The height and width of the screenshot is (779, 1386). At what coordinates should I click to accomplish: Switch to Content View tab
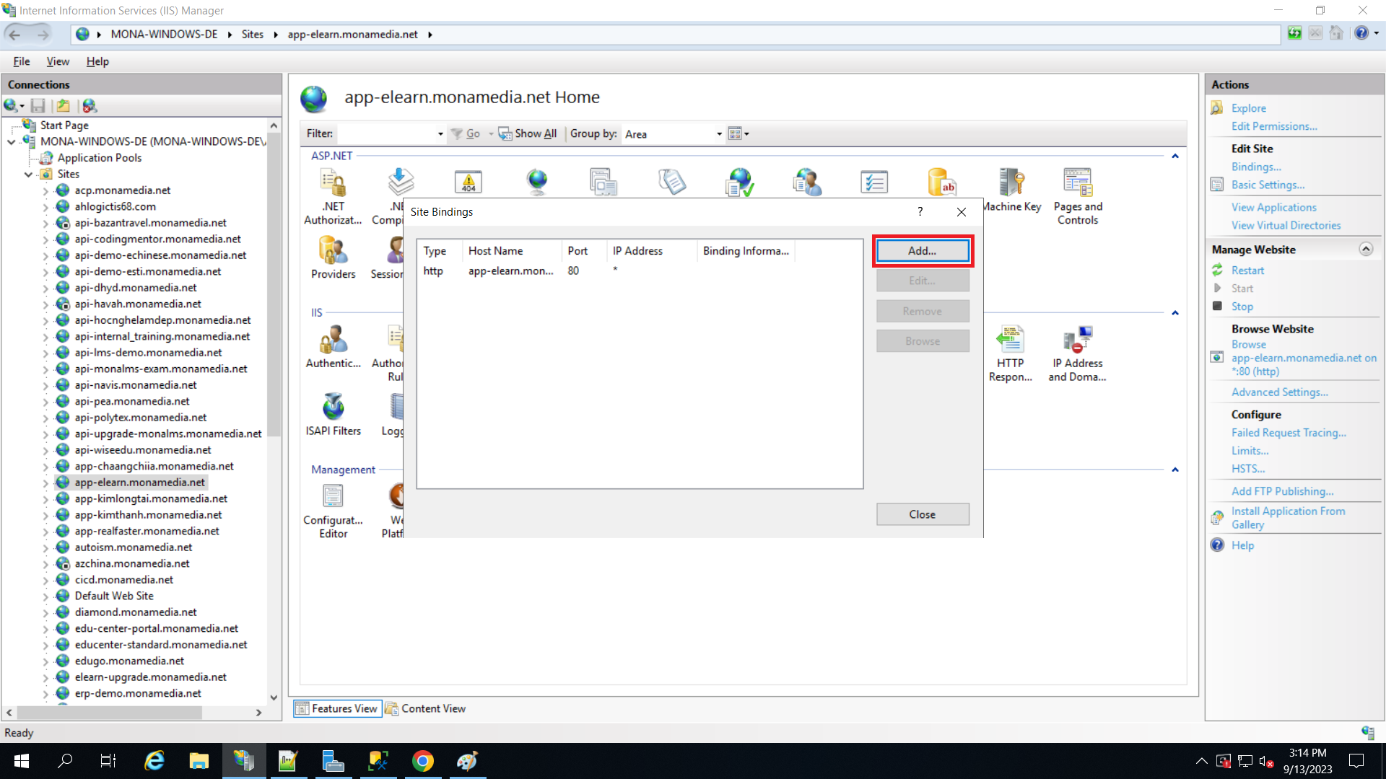(426, 708)
